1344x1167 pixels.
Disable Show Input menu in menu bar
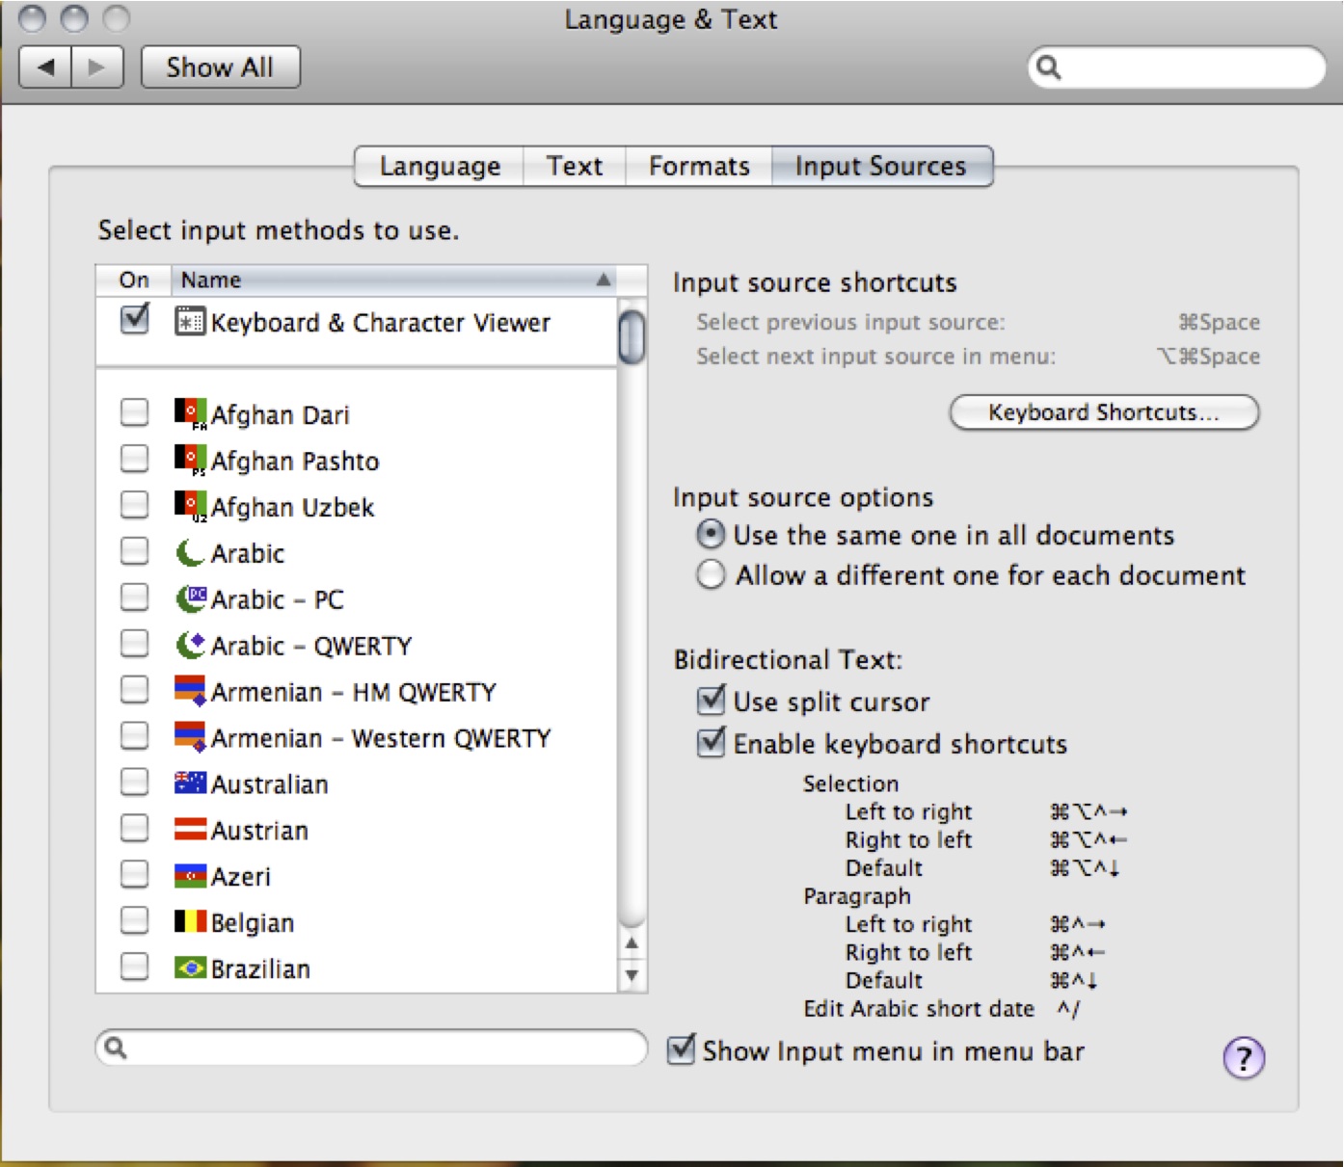coord(682,1049)
